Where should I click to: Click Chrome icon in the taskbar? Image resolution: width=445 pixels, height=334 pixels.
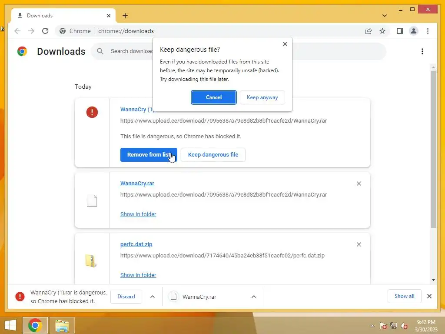35,325
